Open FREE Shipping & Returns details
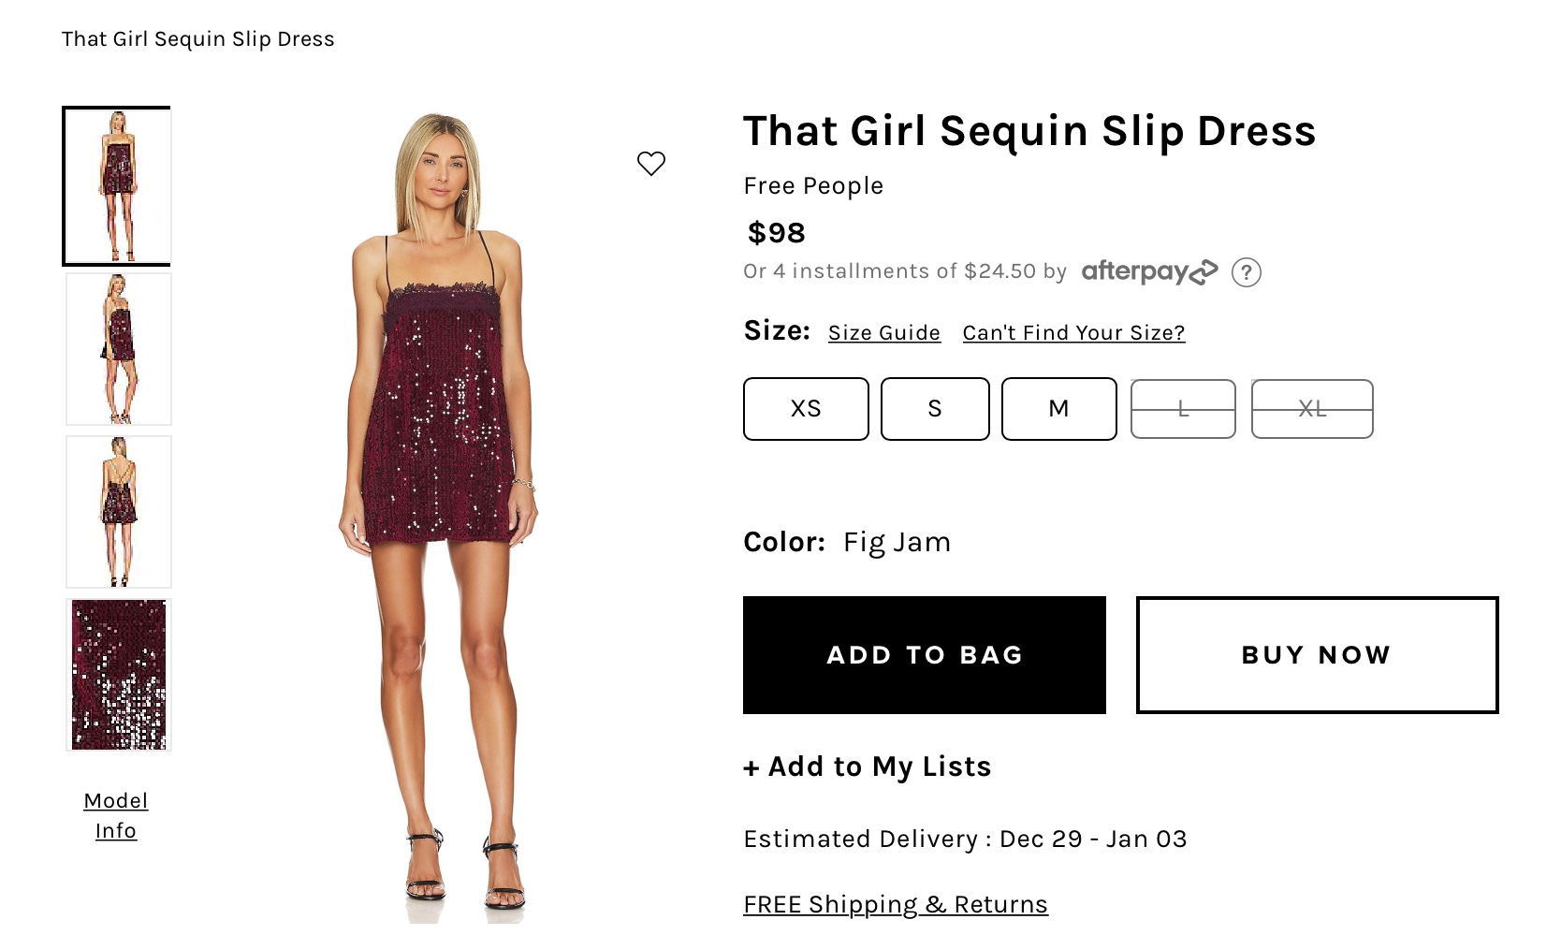The height and width of the screenshot is (949, 1561). (895, 904)
